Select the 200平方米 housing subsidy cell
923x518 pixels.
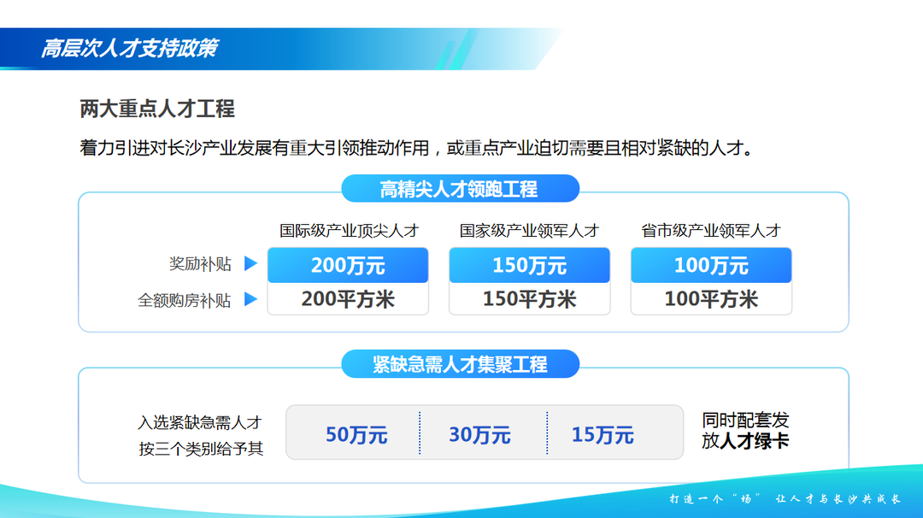(x=348, y=299)
